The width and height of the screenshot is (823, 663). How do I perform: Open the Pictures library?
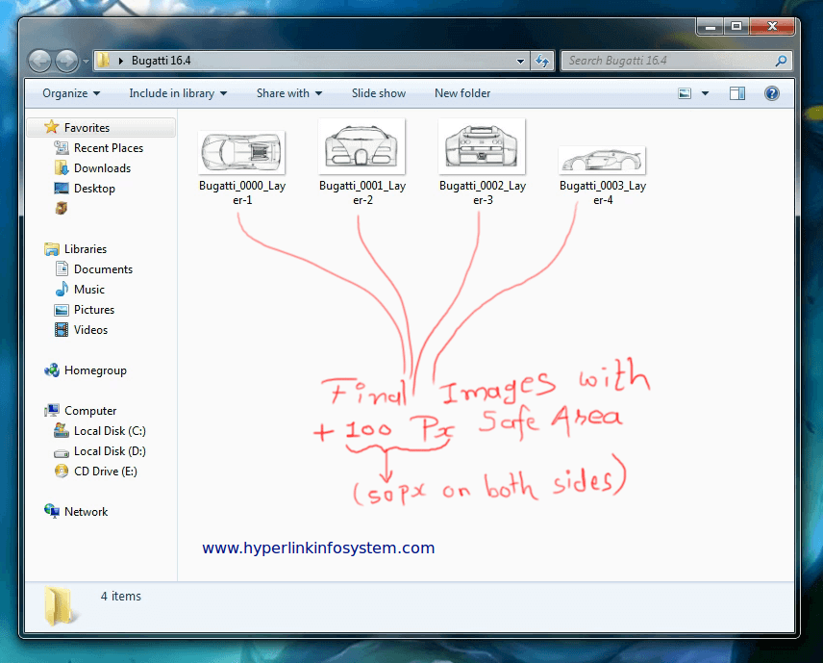coord(93,310)
